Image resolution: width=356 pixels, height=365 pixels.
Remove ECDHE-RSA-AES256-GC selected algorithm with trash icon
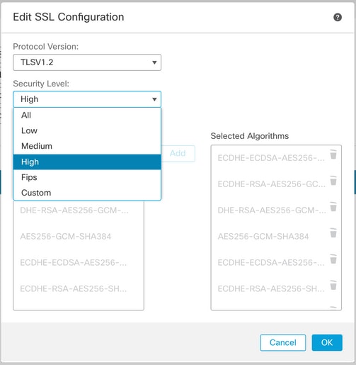click(333, 181)
